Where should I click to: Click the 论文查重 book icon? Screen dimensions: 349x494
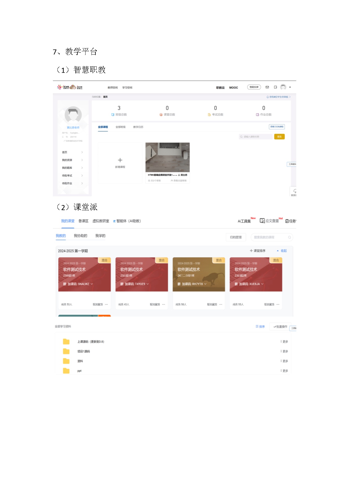point(262,221)
